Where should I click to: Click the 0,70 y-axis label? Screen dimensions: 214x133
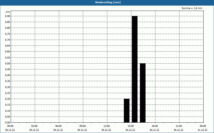coord(7,40)
